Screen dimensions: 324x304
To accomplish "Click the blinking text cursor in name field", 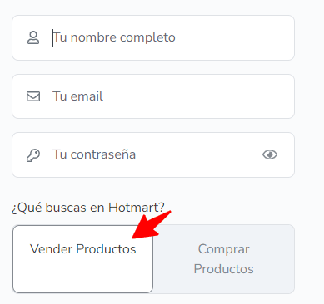I will (52, 37).
